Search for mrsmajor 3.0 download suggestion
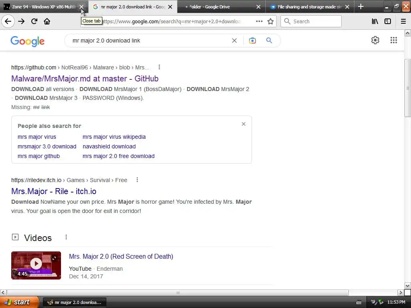Image resolution: width=411 pixels, height=308 pixels. click(x=47, y=146)
